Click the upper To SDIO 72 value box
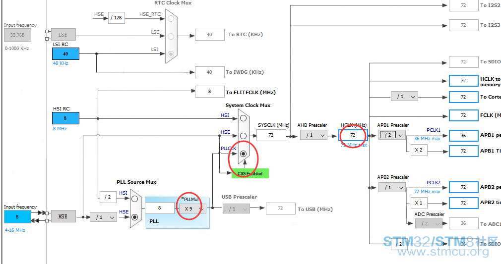The image size is (501, 264). [x=464, y=62]
